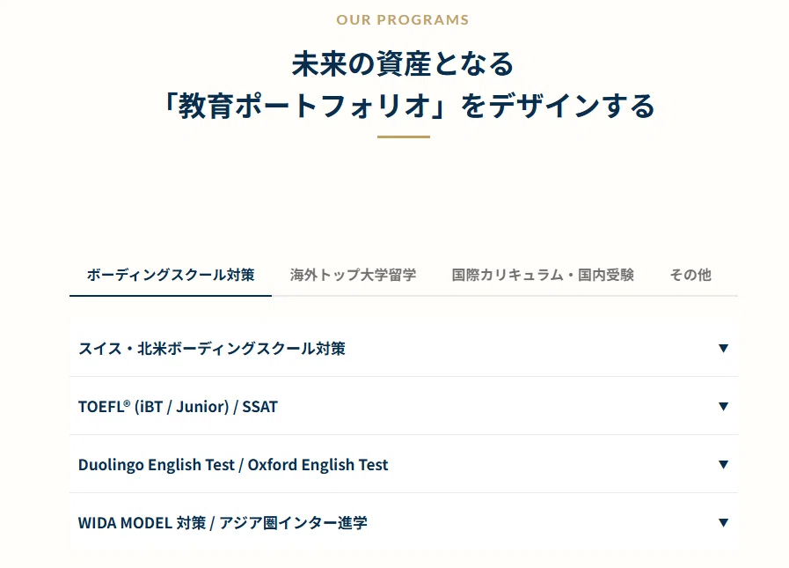The width and height of the screenshot is (789, 568).
Task: Click the OUR PROGRAMS gold label
Action: (x=403, y=19)
